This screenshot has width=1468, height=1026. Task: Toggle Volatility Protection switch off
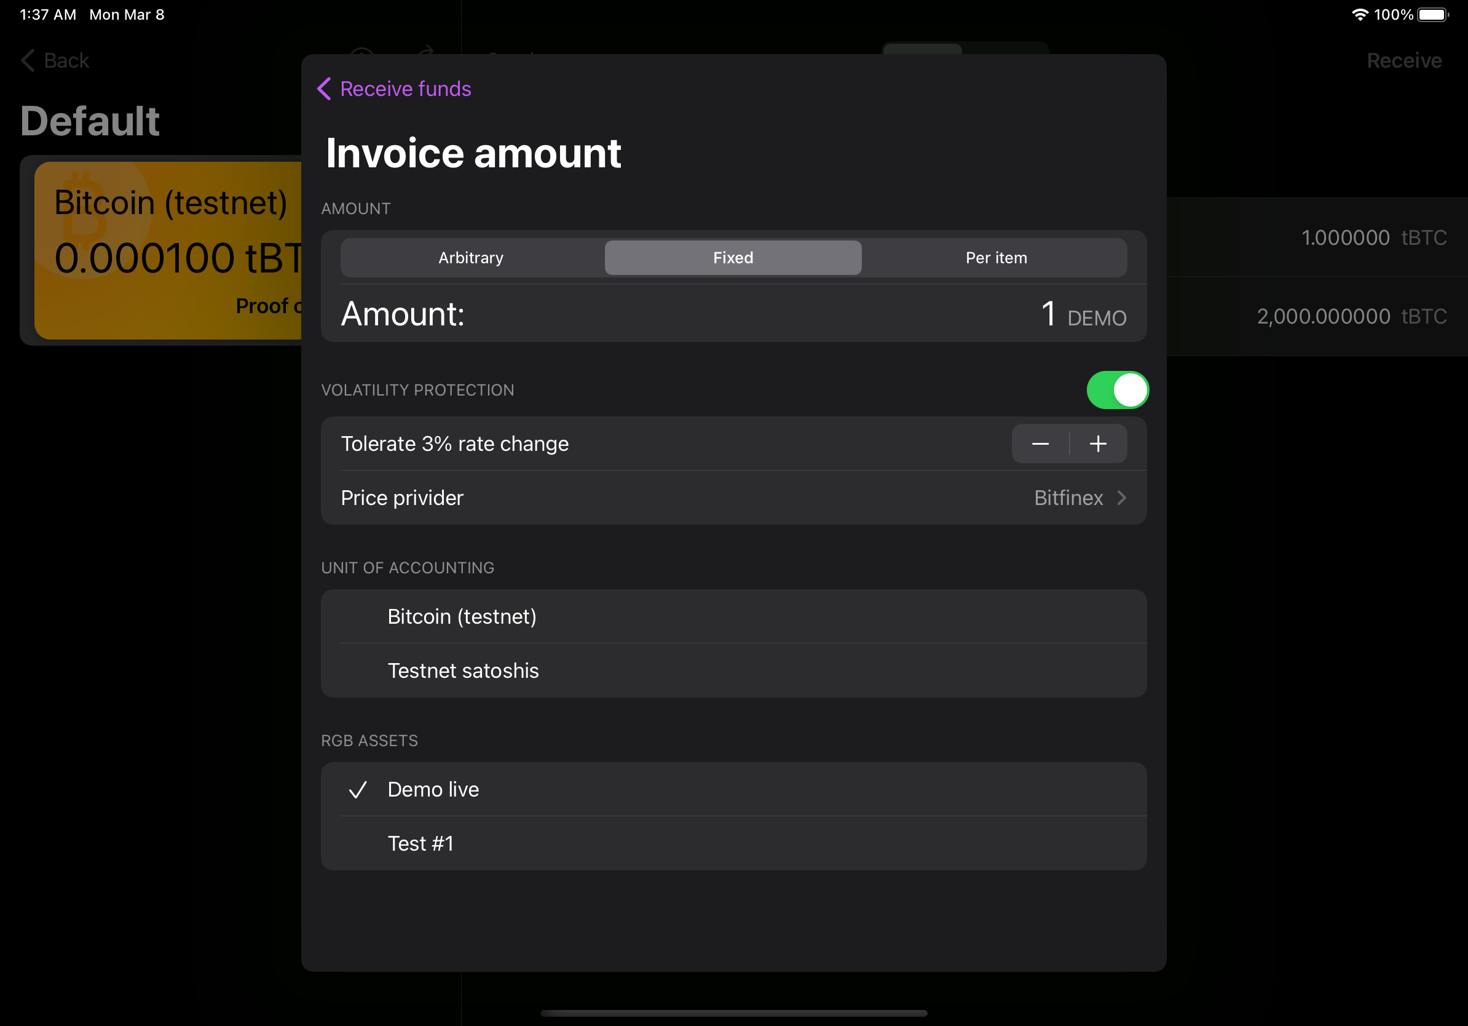pos(1116,389)
